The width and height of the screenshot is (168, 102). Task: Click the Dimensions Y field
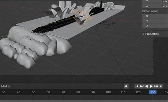(x=155, y=21)
